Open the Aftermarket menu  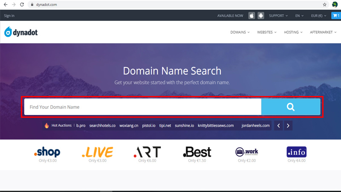click(323, 32)
